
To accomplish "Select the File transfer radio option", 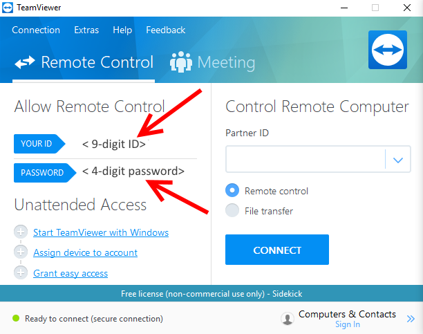I will click(232, 210).
